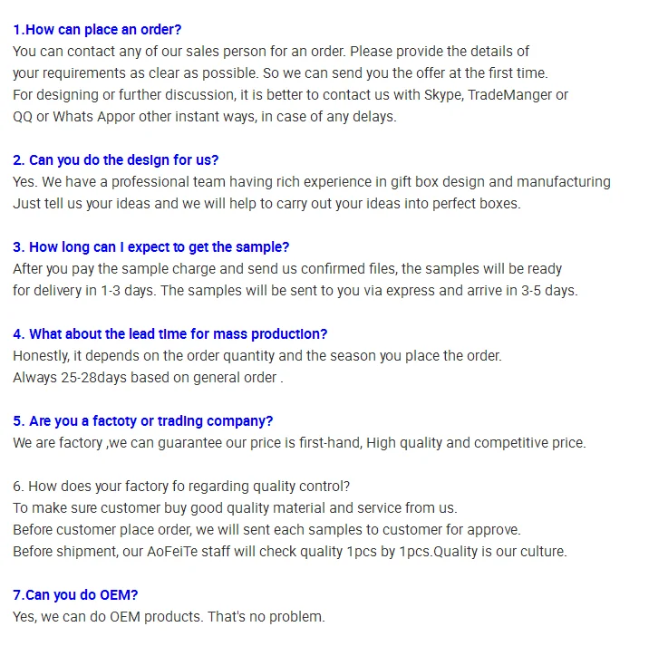This screenshot has height=646, width=668.
Task: Click "5. Are you a factoty or trading company?"
Action: pyautogui.click(x=142, y=421)
